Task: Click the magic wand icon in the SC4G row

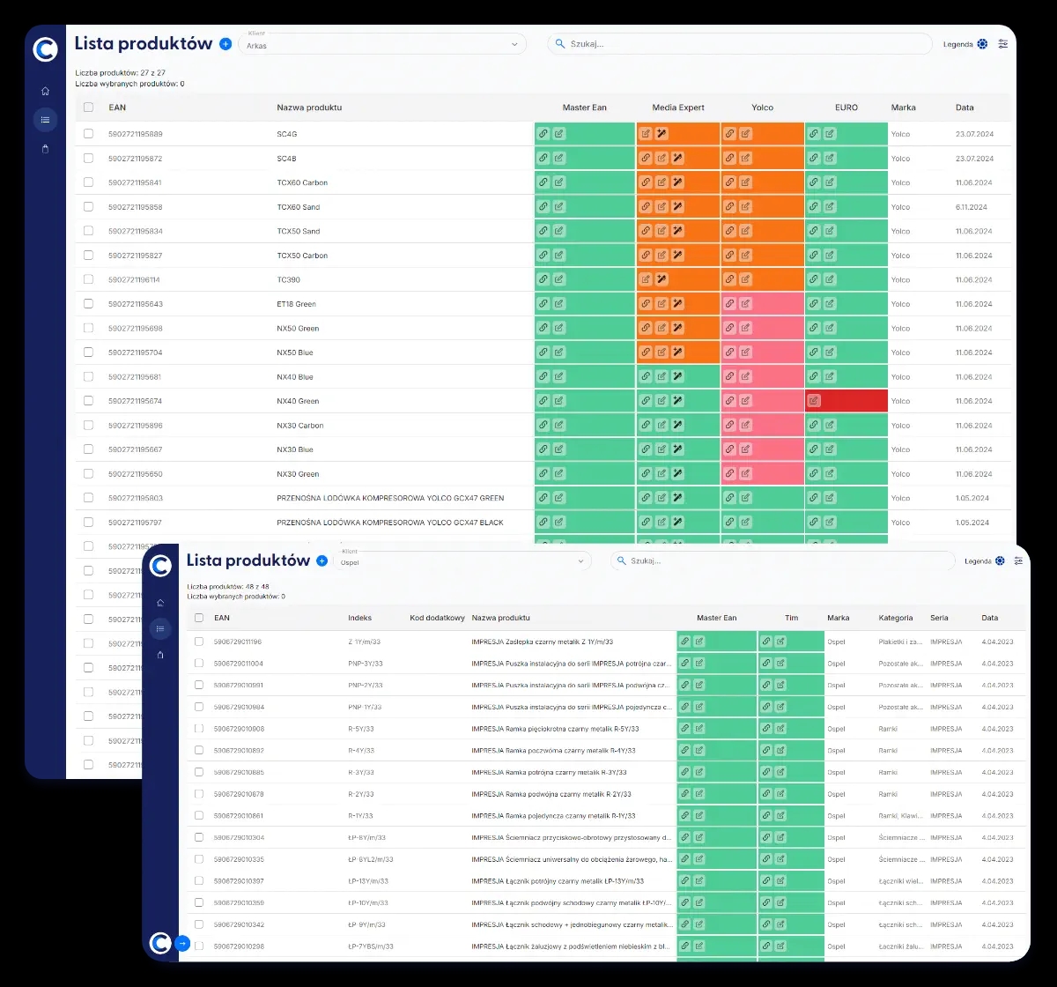Action: pyautogui.click(x=662, y=134)
